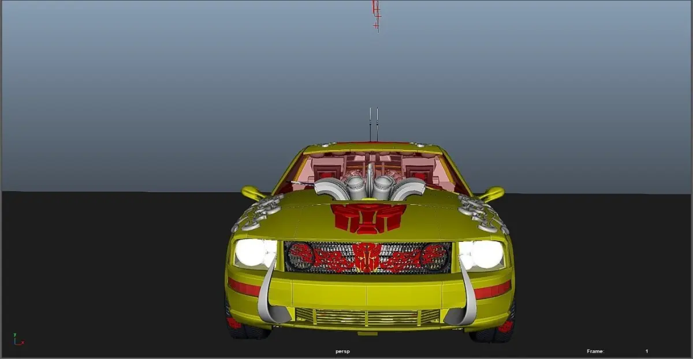This screenshot has height=359, width=693.
Task: Select the car's left-side glowing headlight
Action: point(255,254)
